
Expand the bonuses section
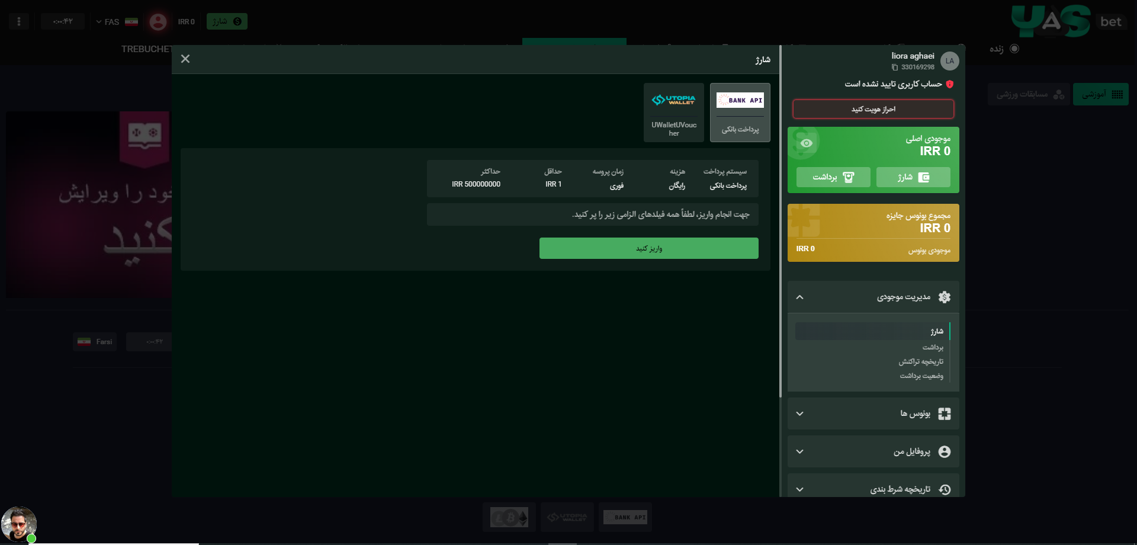(800, 413)
